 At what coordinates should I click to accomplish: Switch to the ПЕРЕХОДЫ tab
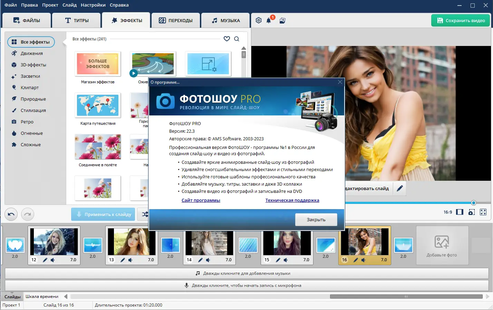coord(176,20)
